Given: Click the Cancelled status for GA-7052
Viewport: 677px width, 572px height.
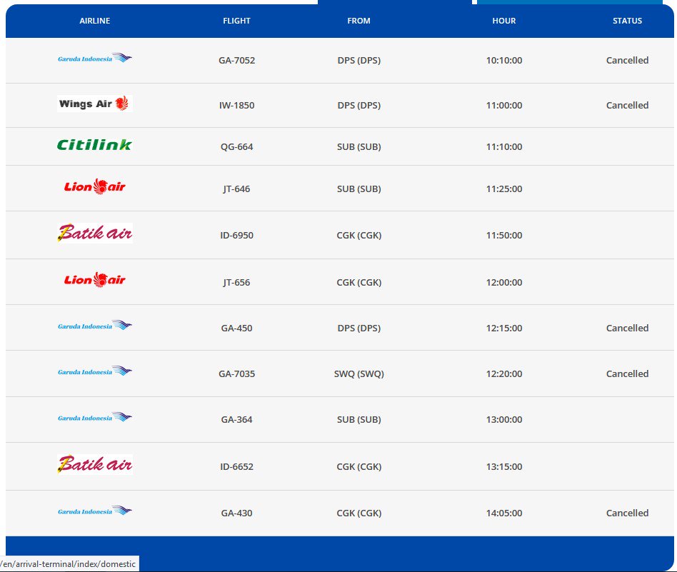Looking at the screenshot, I should 627,61.
